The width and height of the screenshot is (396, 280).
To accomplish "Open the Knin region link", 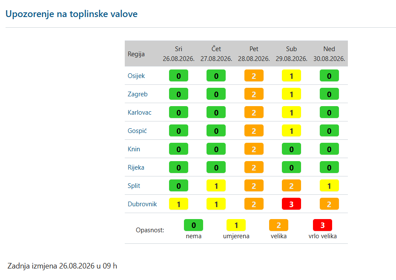I will [x=134, y=149].
